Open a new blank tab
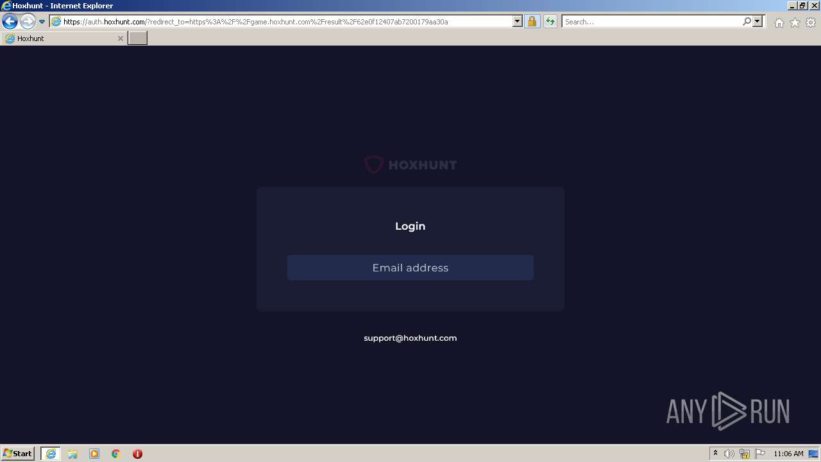Image resolution: width=821 pixels, height=462 pixels. click(138, 38)
